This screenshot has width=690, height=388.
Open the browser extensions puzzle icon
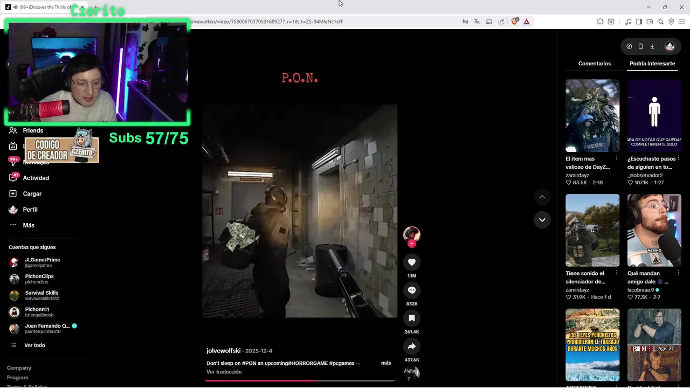point(600,22)
